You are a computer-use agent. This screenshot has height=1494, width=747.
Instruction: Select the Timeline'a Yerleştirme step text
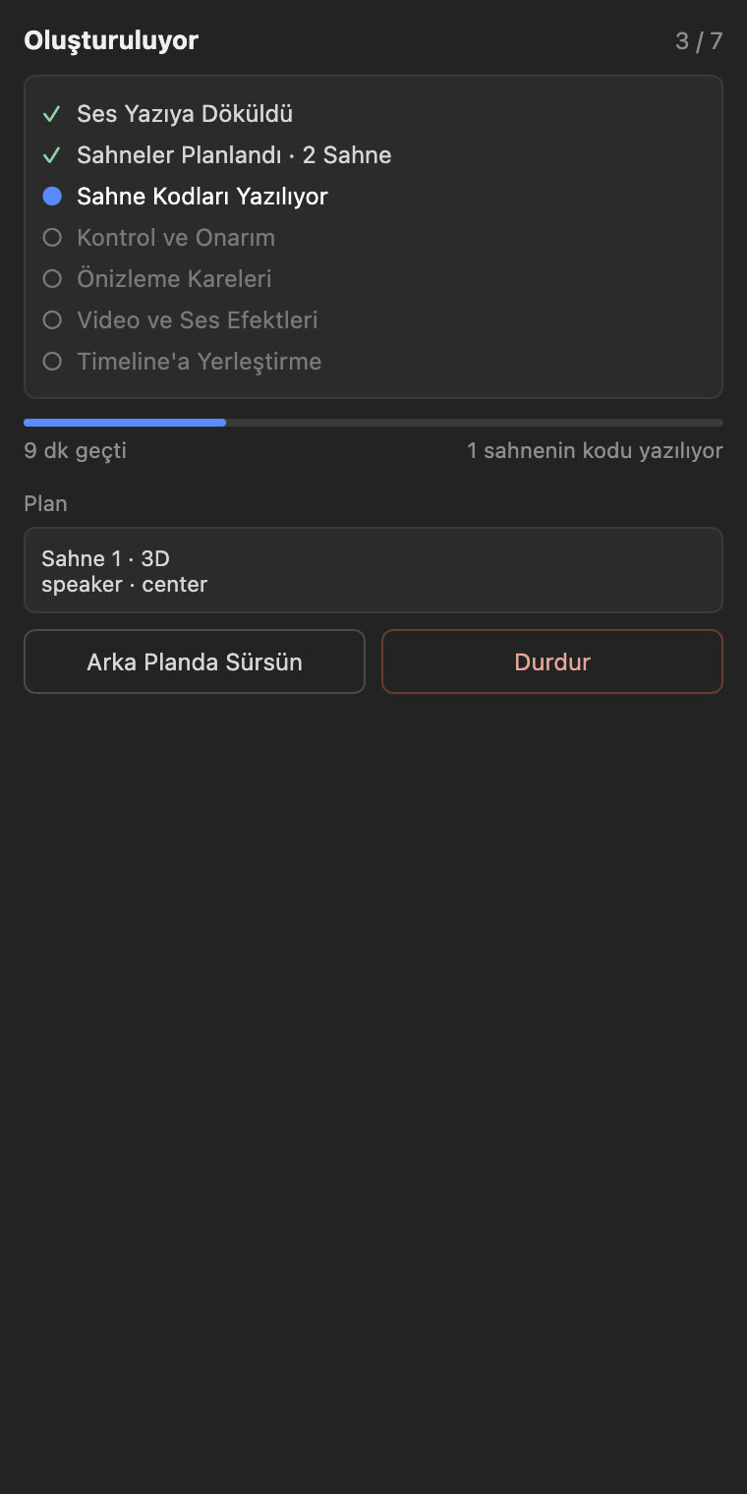(200, 362)
